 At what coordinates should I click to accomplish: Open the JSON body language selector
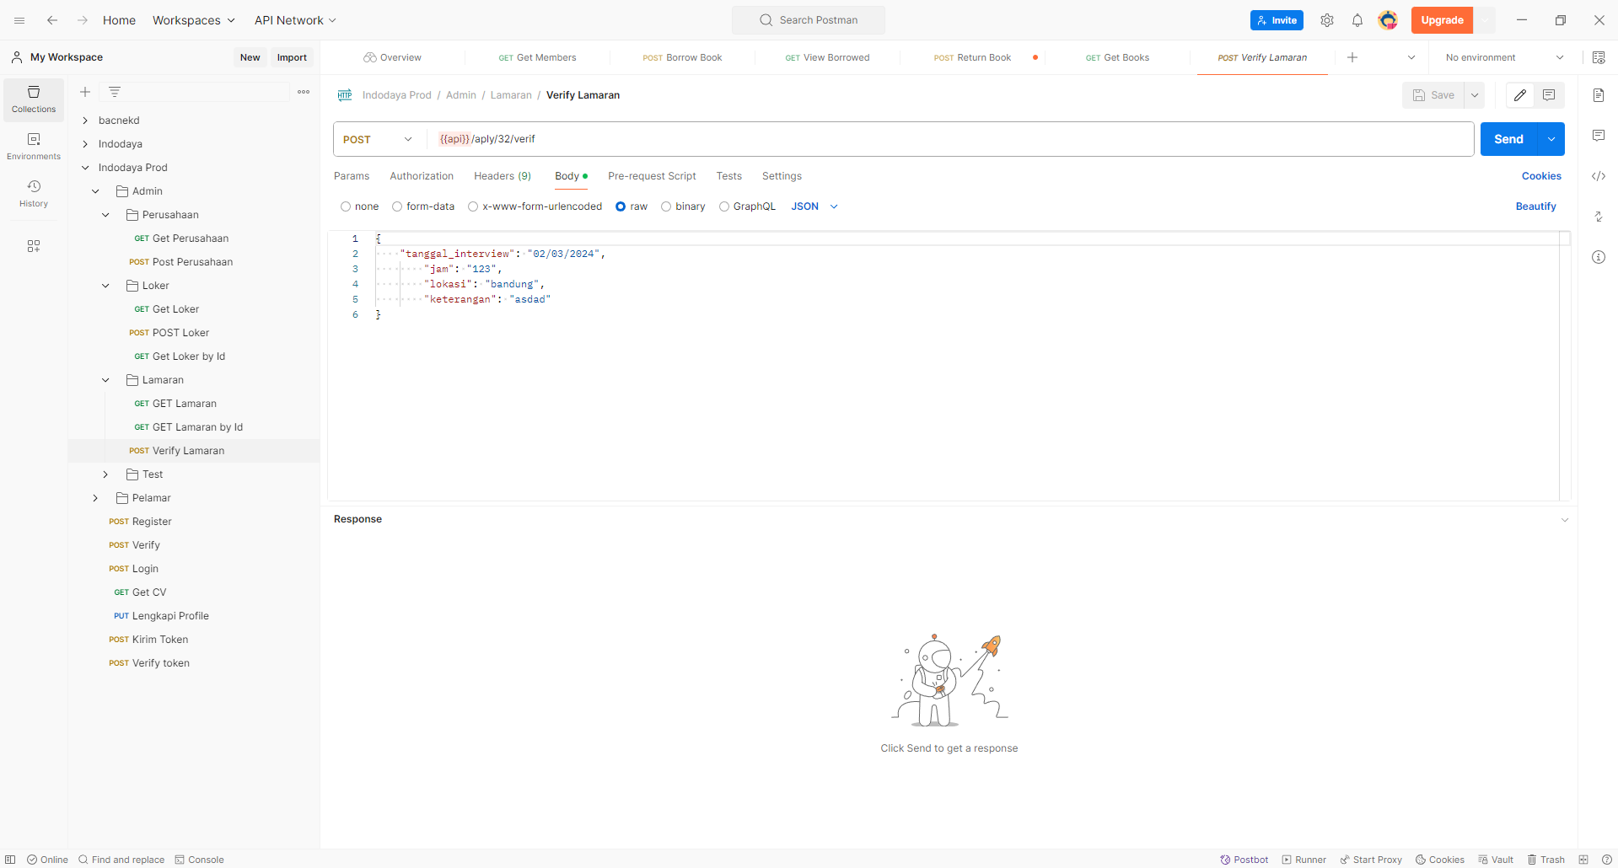click(x=814, y=206)
